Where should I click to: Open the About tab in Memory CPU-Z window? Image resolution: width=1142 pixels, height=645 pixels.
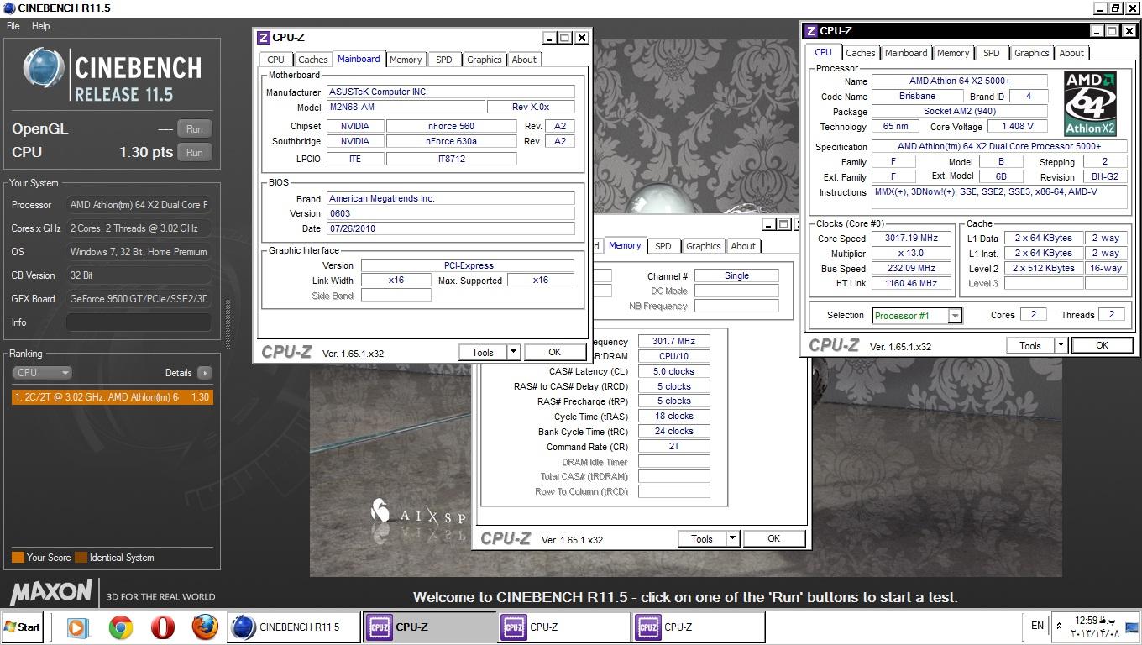click(743, 246)
